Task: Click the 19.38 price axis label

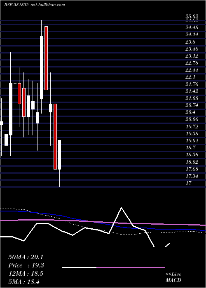Action: 192,134
